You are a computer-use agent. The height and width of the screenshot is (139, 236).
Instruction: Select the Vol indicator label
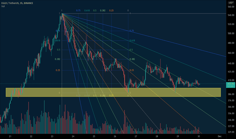(3, 6)
